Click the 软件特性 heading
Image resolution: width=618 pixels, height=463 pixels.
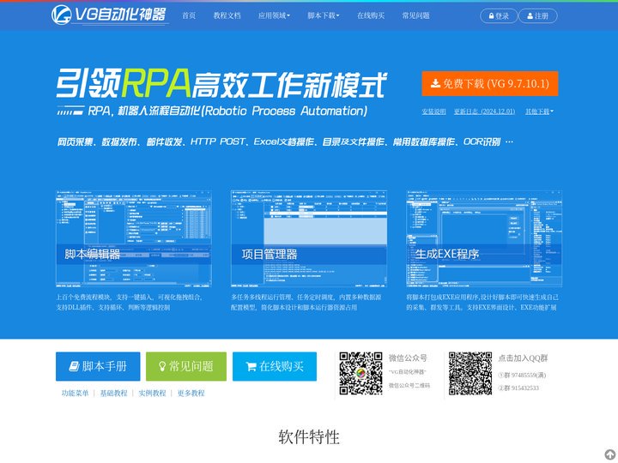point(309,437)
